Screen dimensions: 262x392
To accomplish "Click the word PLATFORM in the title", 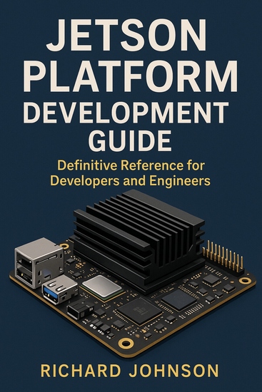I will [130, 76].
